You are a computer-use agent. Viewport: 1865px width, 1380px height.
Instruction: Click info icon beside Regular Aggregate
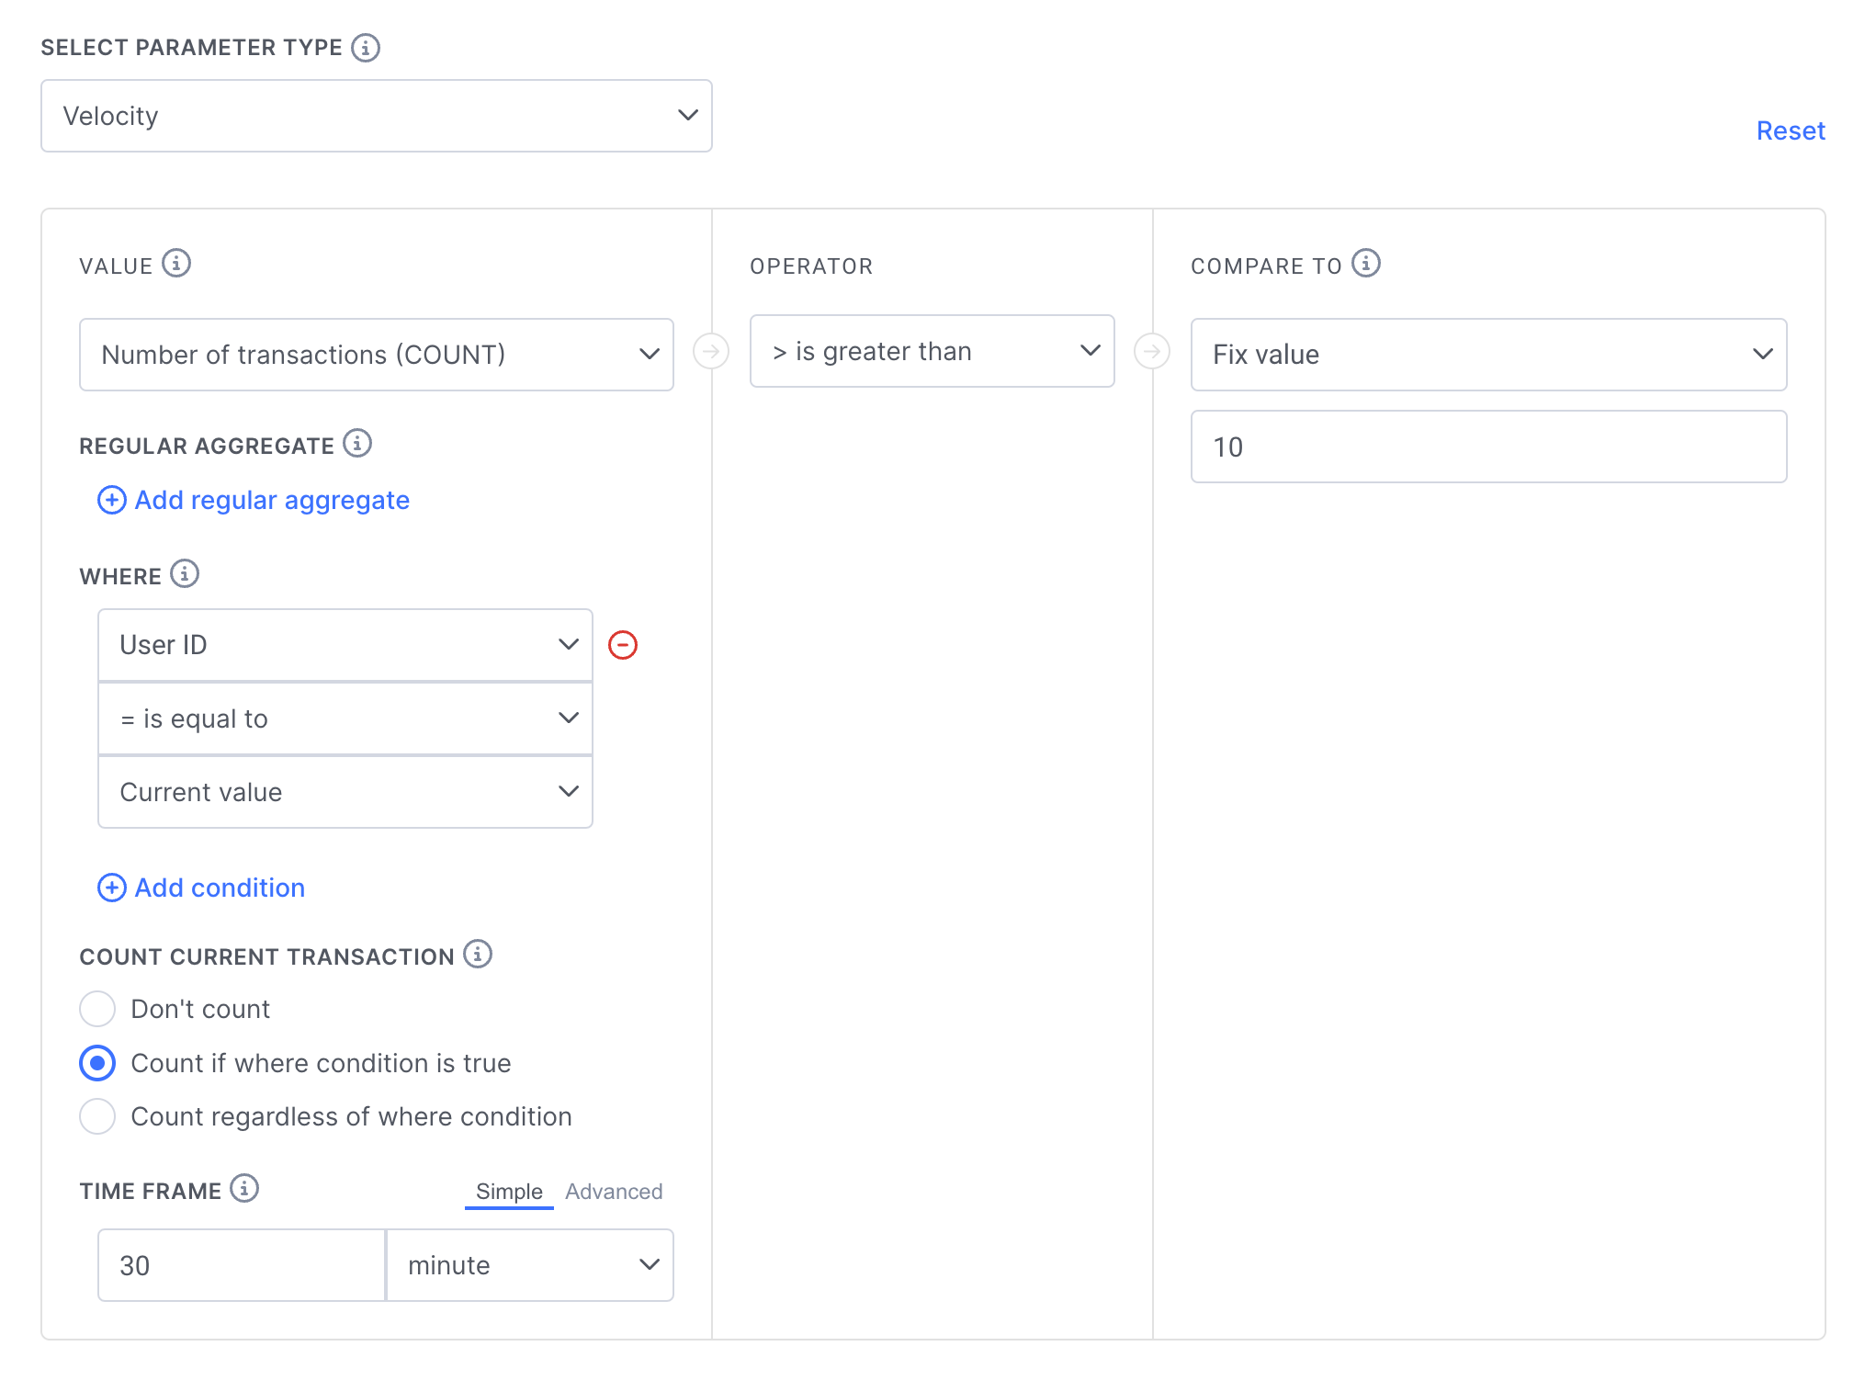tap(357, 444)
